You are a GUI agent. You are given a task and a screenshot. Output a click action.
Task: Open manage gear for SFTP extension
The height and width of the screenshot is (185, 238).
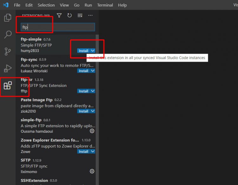(92, 171)
